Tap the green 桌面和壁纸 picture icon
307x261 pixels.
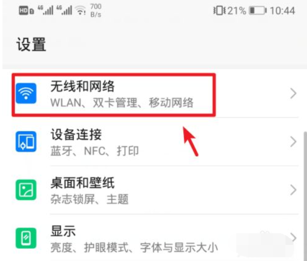(26, 190)
